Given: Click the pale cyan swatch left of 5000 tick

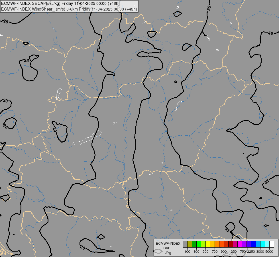Looking at the screenshot, I should click(x=267, y=244).
